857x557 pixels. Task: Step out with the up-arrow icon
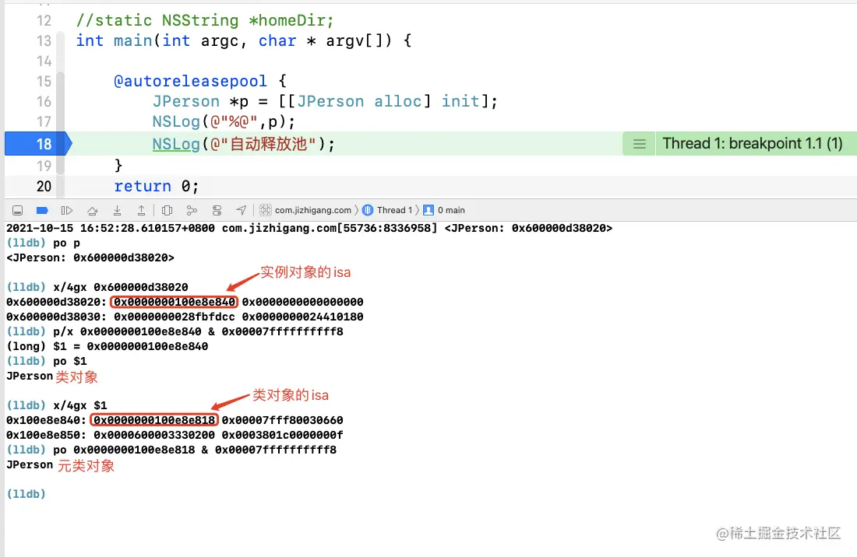pyautogui.click(x=141, y=210)
